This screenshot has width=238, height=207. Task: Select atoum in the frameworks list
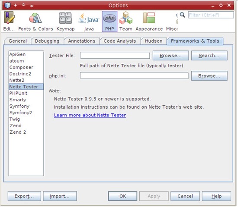(x=26, y=61)
